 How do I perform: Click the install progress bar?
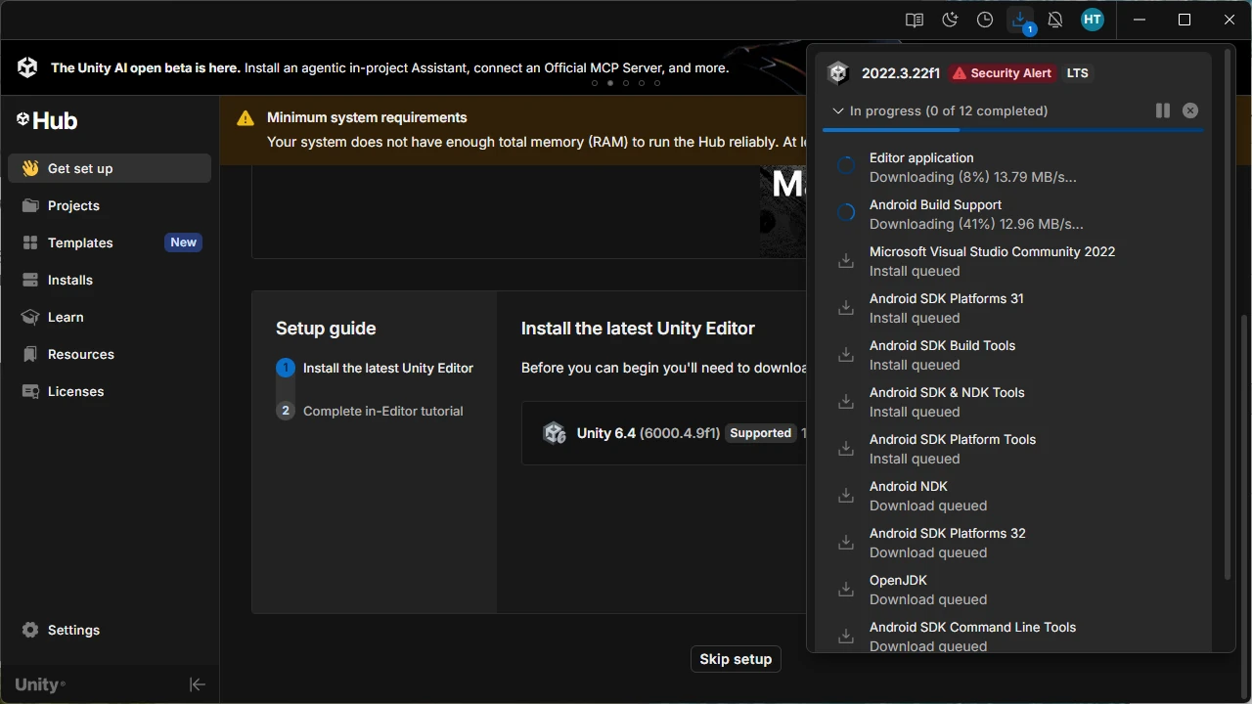(1013, 129)
